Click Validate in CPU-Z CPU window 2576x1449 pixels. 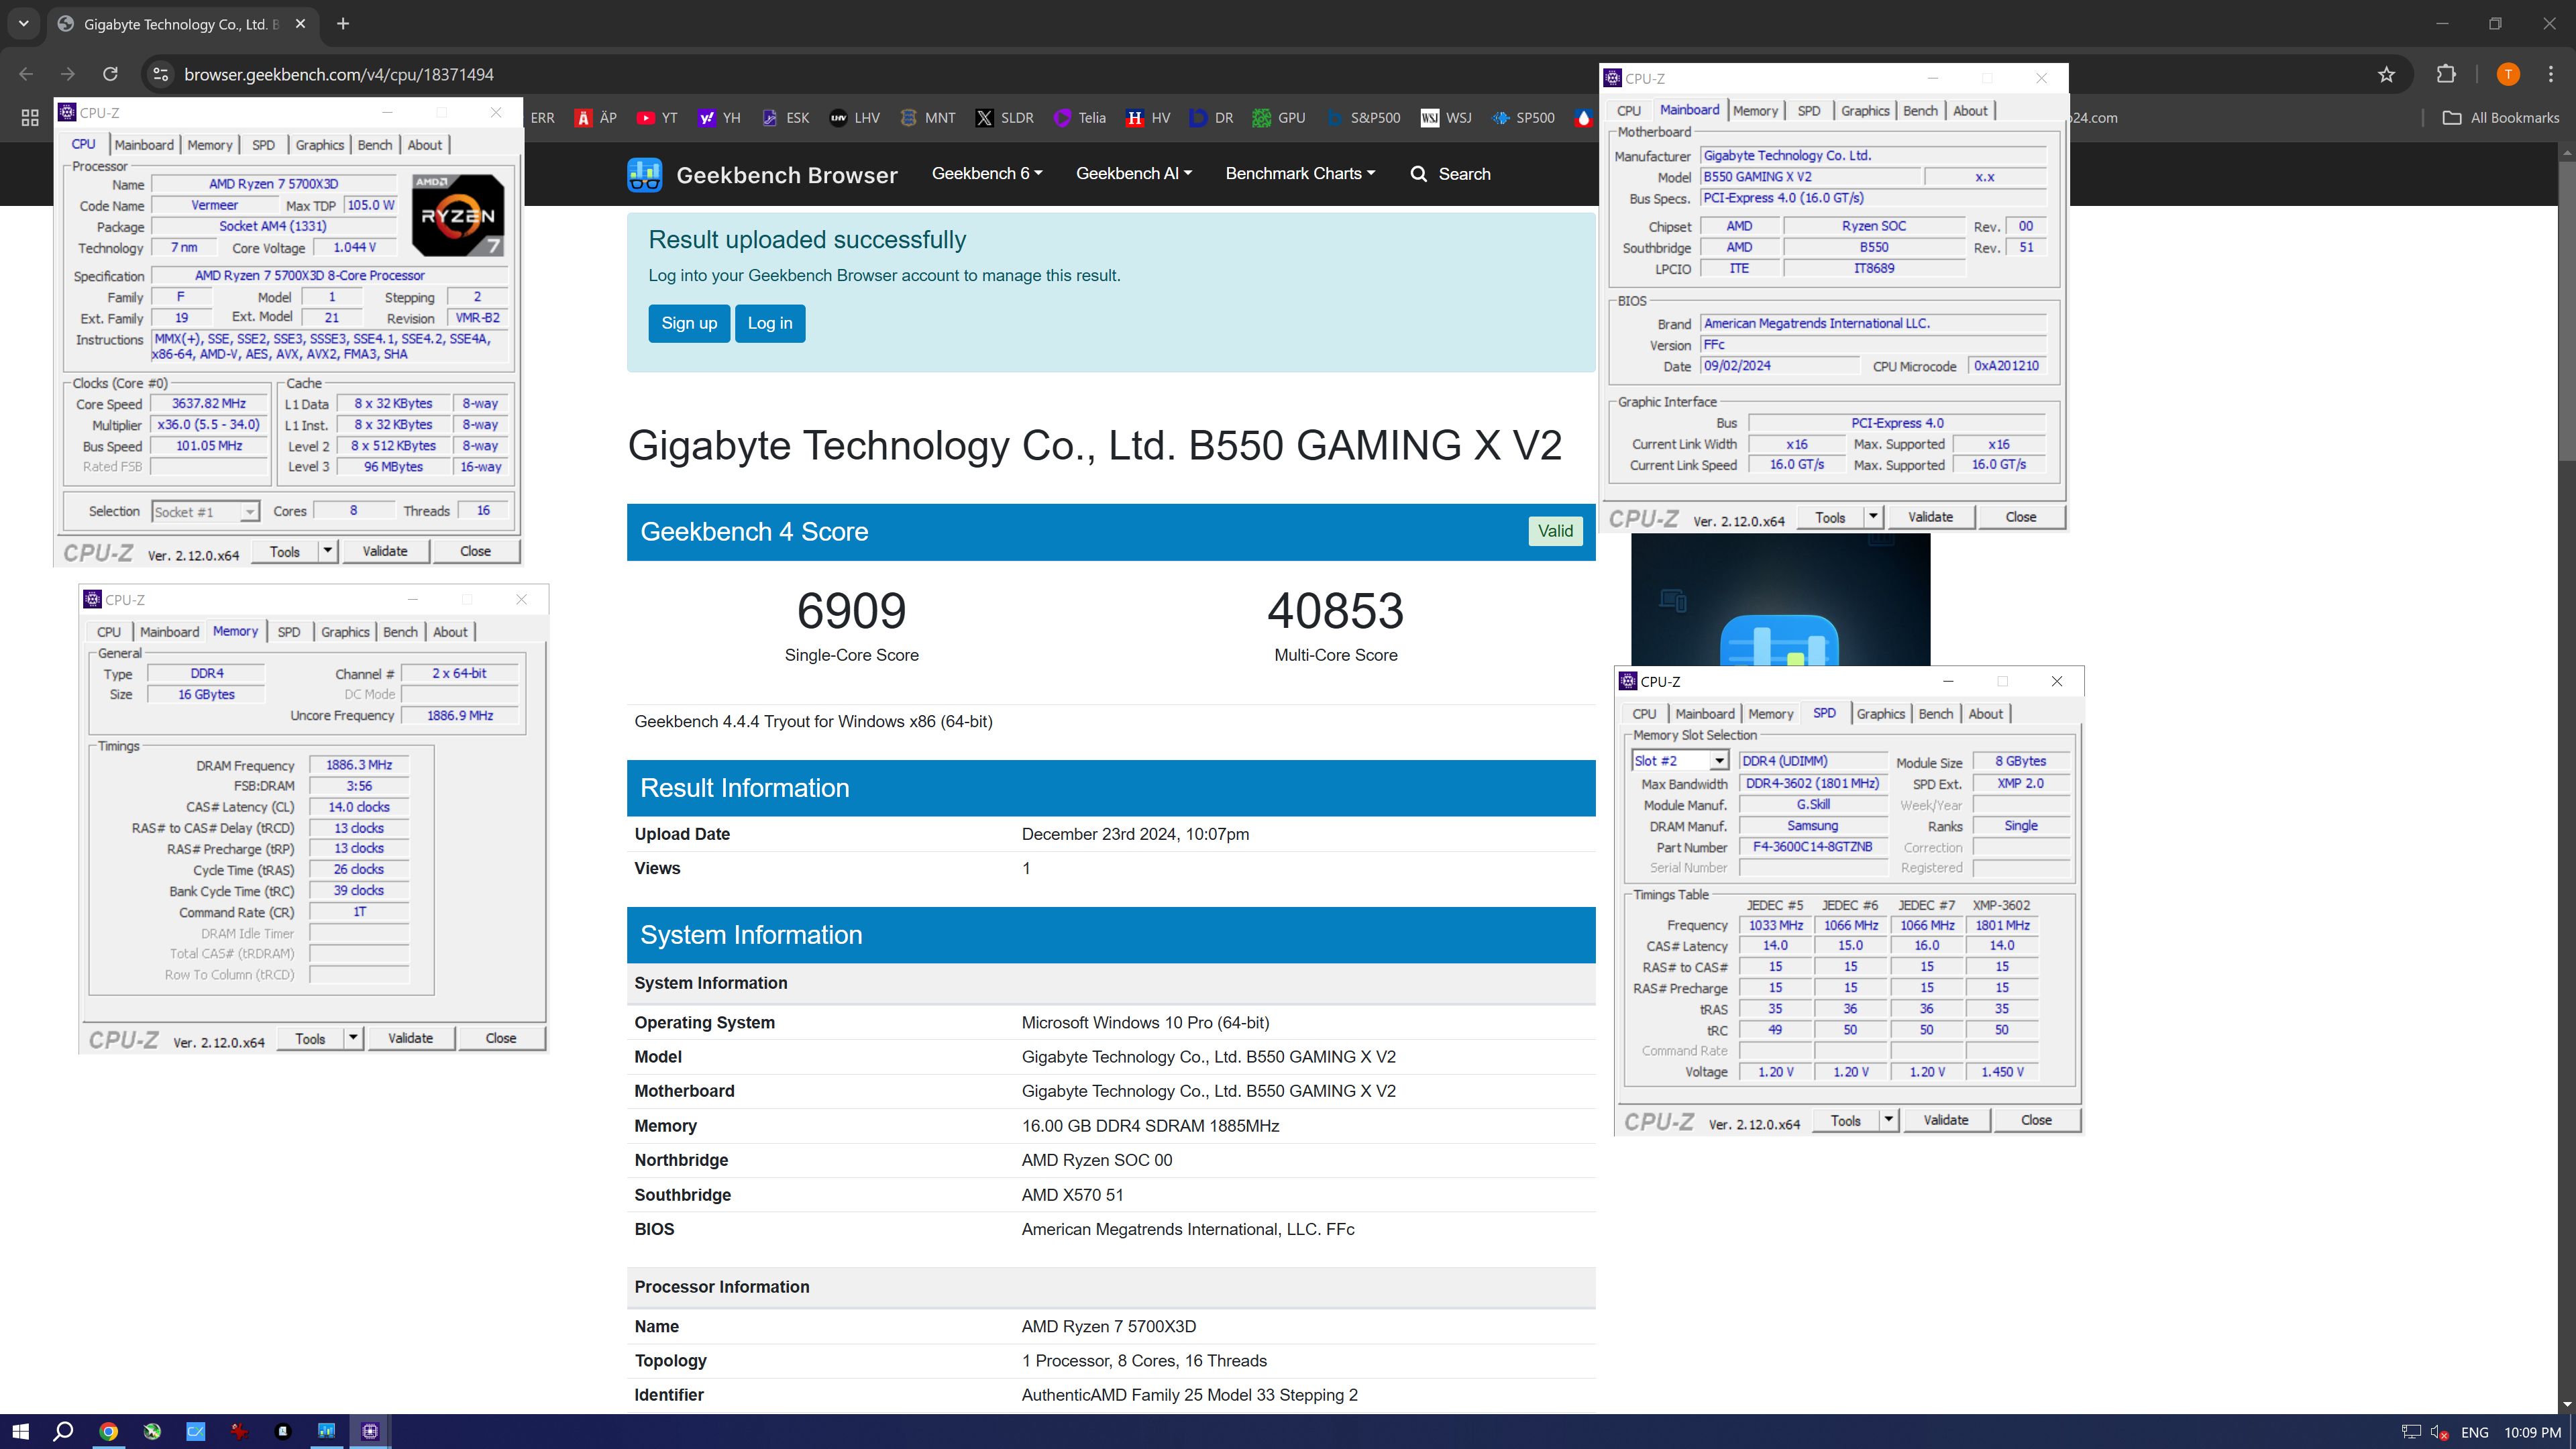[385, 551]
